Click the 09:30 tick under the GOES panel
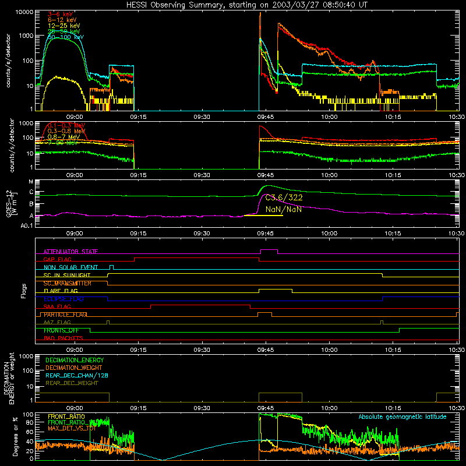This screenshot has width=466, height=466. point(202,234)
